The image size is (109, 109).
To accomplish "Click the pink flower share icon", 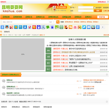I will (x=75, y=27).
